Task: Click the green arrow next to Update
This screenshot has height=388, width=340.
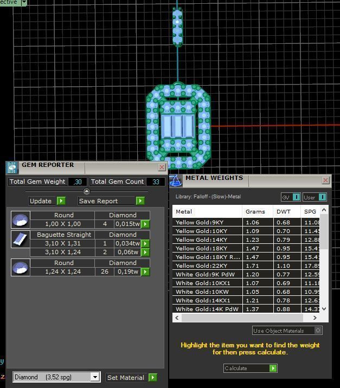Action: 61,201
